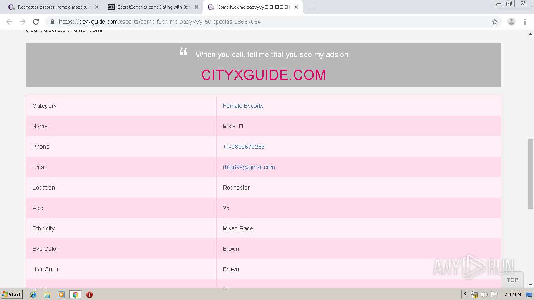Open the taskbar media player icon

pos(61,295)
